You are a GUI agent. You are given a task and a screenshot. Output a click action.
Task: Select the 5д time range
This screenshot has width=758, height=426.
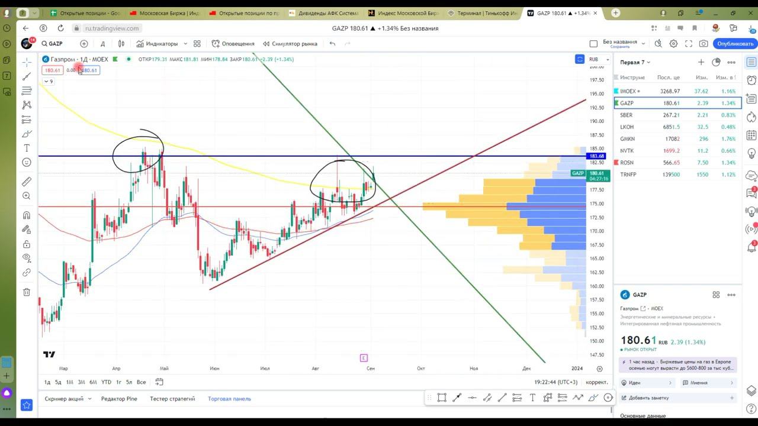click(x=58, y=382)
